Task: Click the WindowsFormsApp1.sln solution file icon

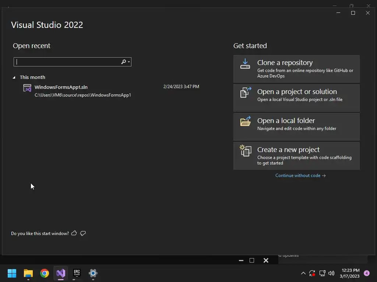Action: point(27,88)
